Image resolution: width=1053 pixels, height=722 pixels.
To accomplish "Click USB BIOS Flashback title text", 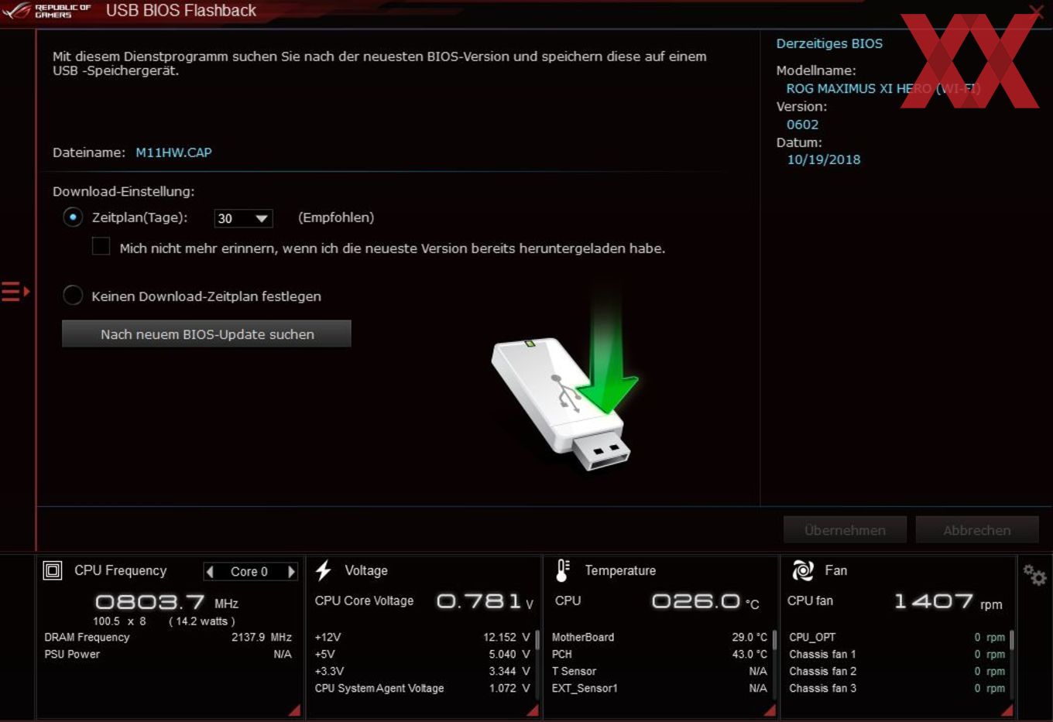I will coord(181,11).
